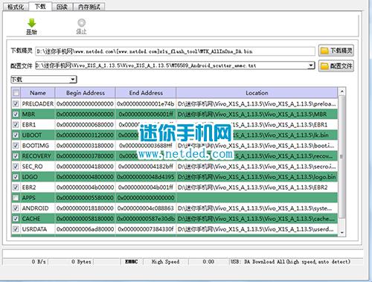Click End Address 0x000000004c088863 cell
Screen dimensions: 372x282
146,208
